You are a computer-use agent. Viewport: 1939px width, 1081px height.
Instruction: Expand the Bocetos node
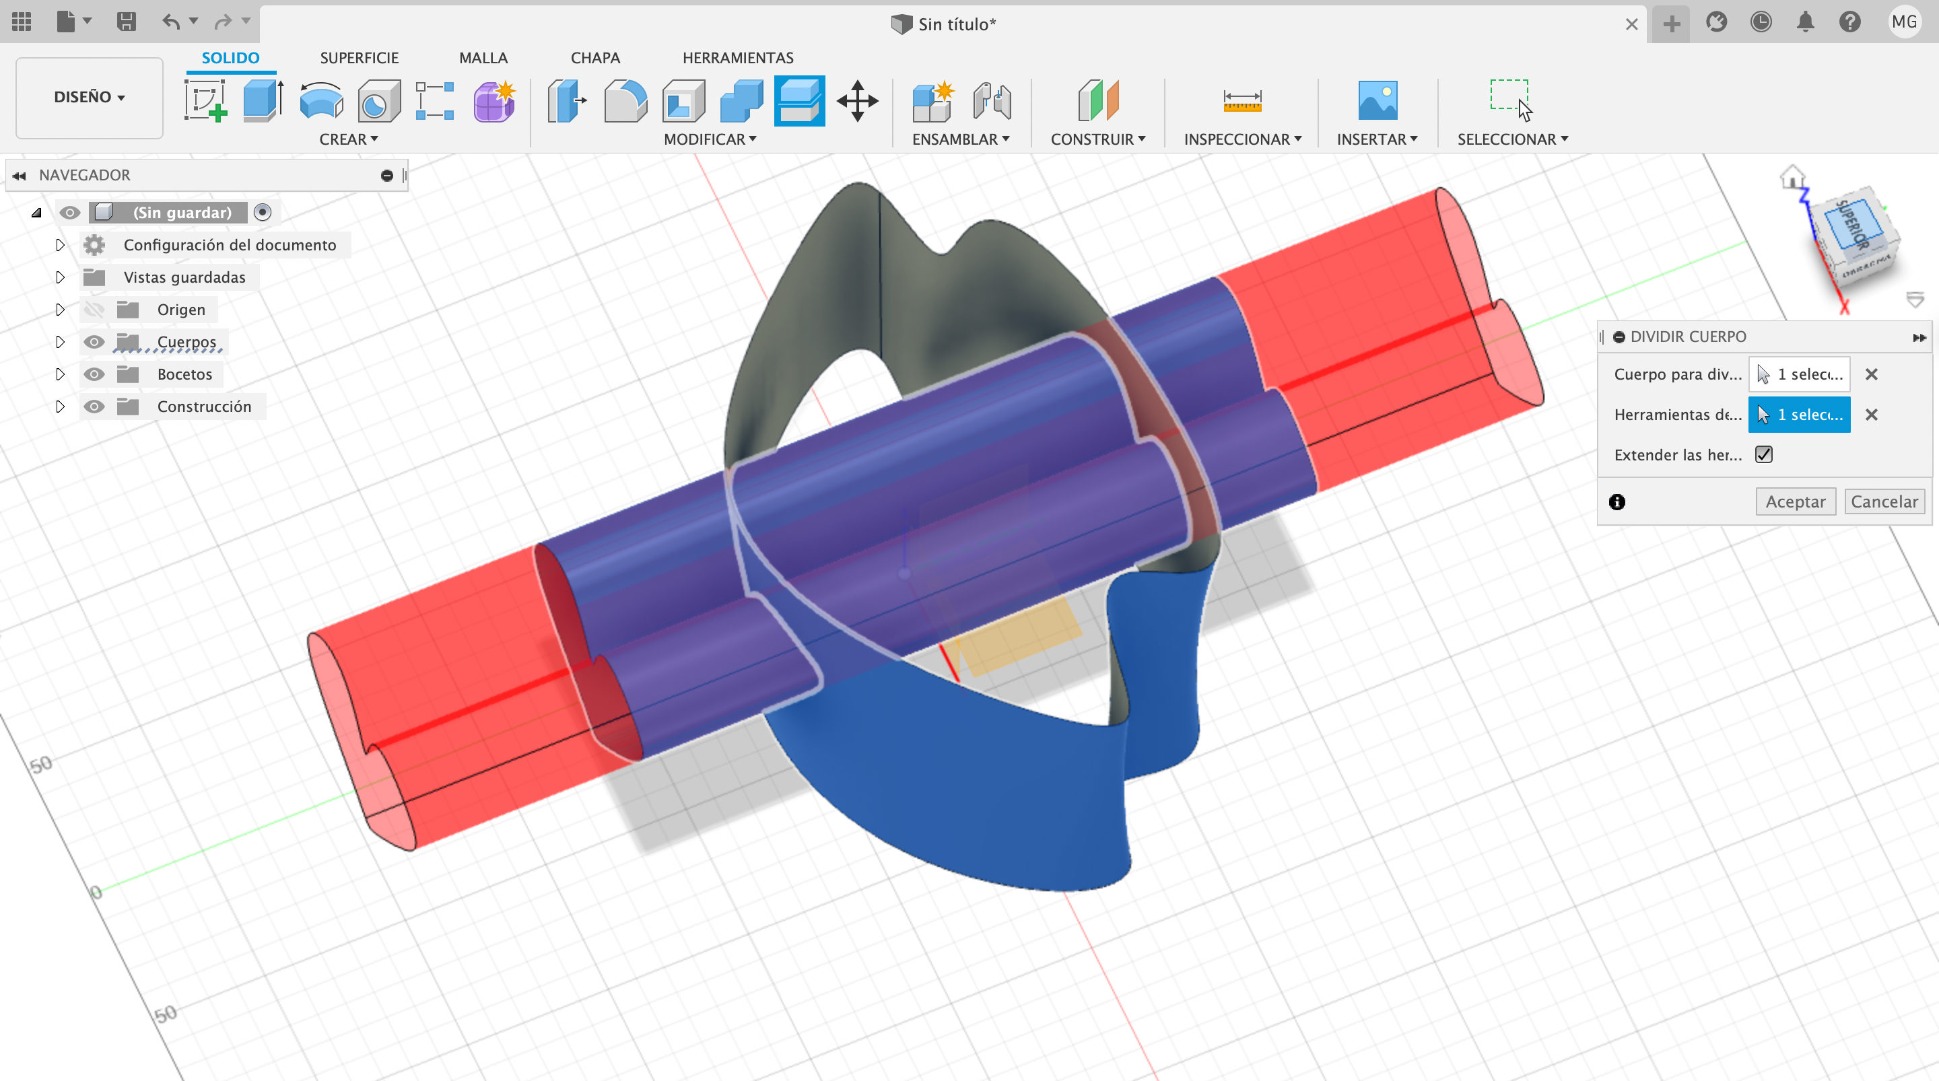coord(59,374)
